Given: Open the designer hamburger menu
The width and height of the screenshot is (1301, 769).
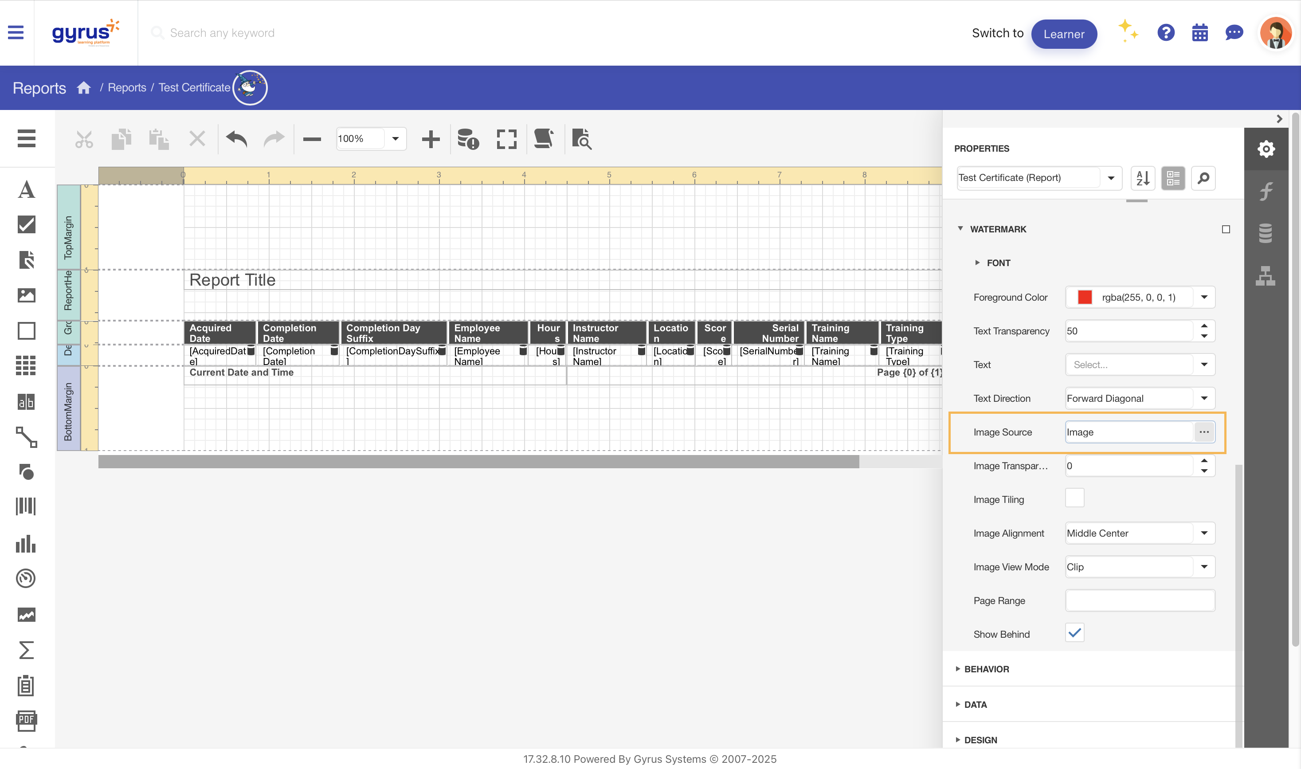Looking at the screenshot, I should 26,139.
